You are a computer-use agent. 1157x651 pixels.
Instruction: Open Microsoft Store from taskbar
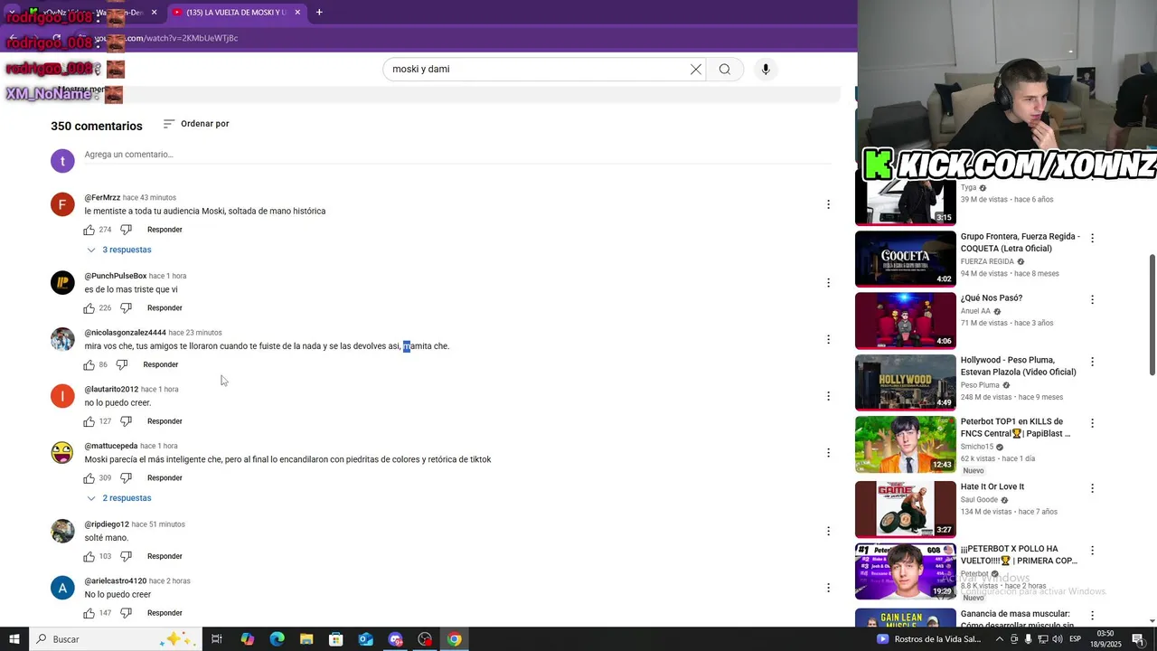336,639
